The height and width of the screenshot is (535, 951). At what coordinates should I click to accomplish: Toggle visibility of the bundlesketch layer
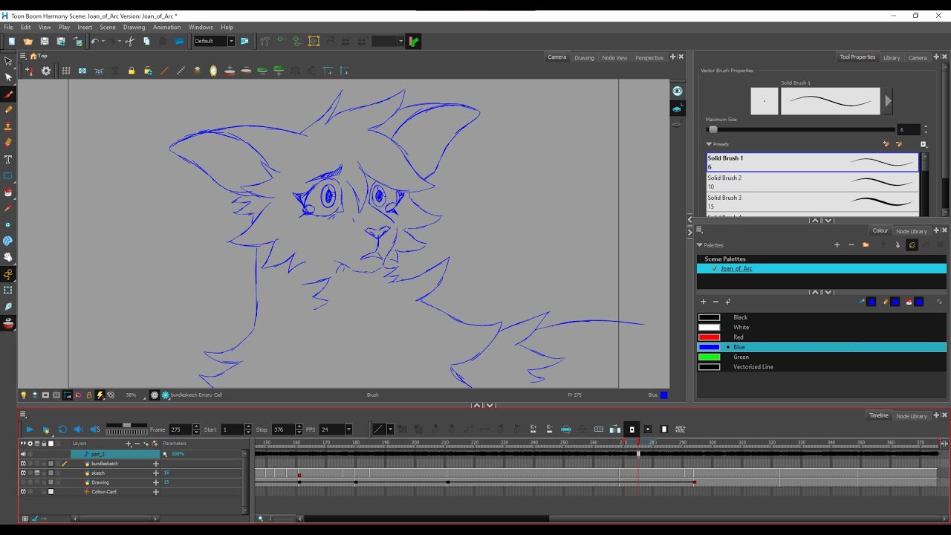(x=23, y=464)
